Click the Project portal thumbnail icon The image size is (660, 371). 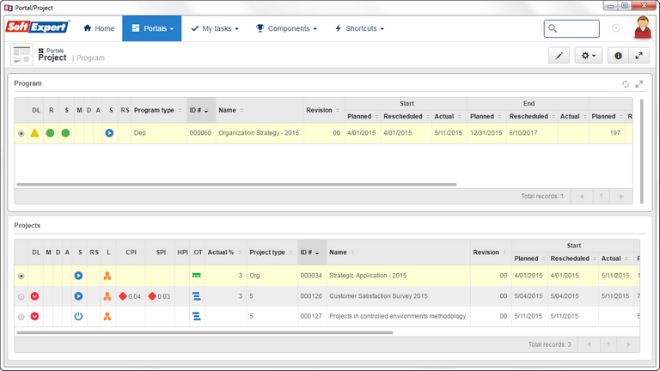(21, 55)
